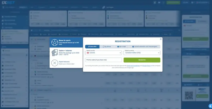Choose the Bonus for sports option
This screenshot has width=212, height=109.
[x=66, y=42]
